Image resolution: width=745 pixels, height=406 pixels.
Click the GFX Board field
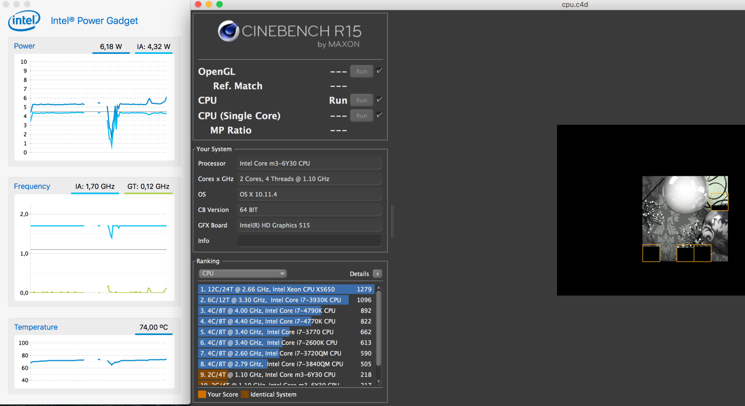309,225
